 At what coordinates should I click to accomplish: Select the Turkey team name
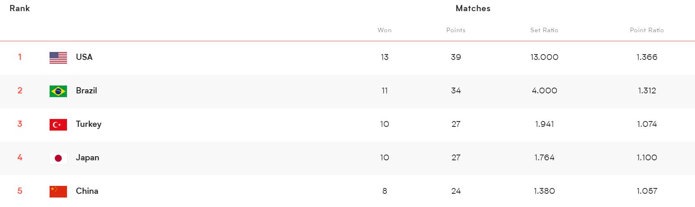point(88,124)
